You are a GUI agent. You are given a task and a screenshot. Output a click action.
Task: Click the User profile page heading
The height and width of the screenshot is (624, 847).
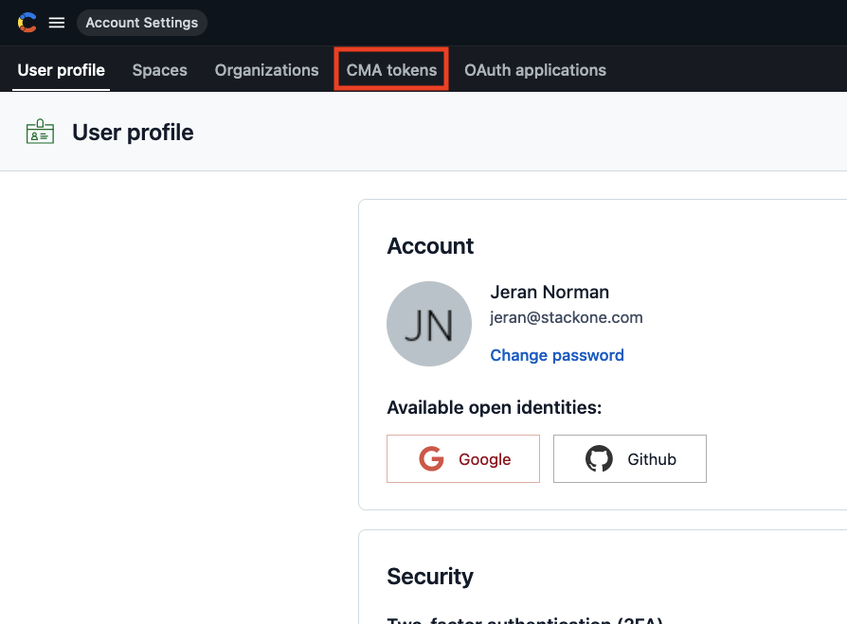133,133
